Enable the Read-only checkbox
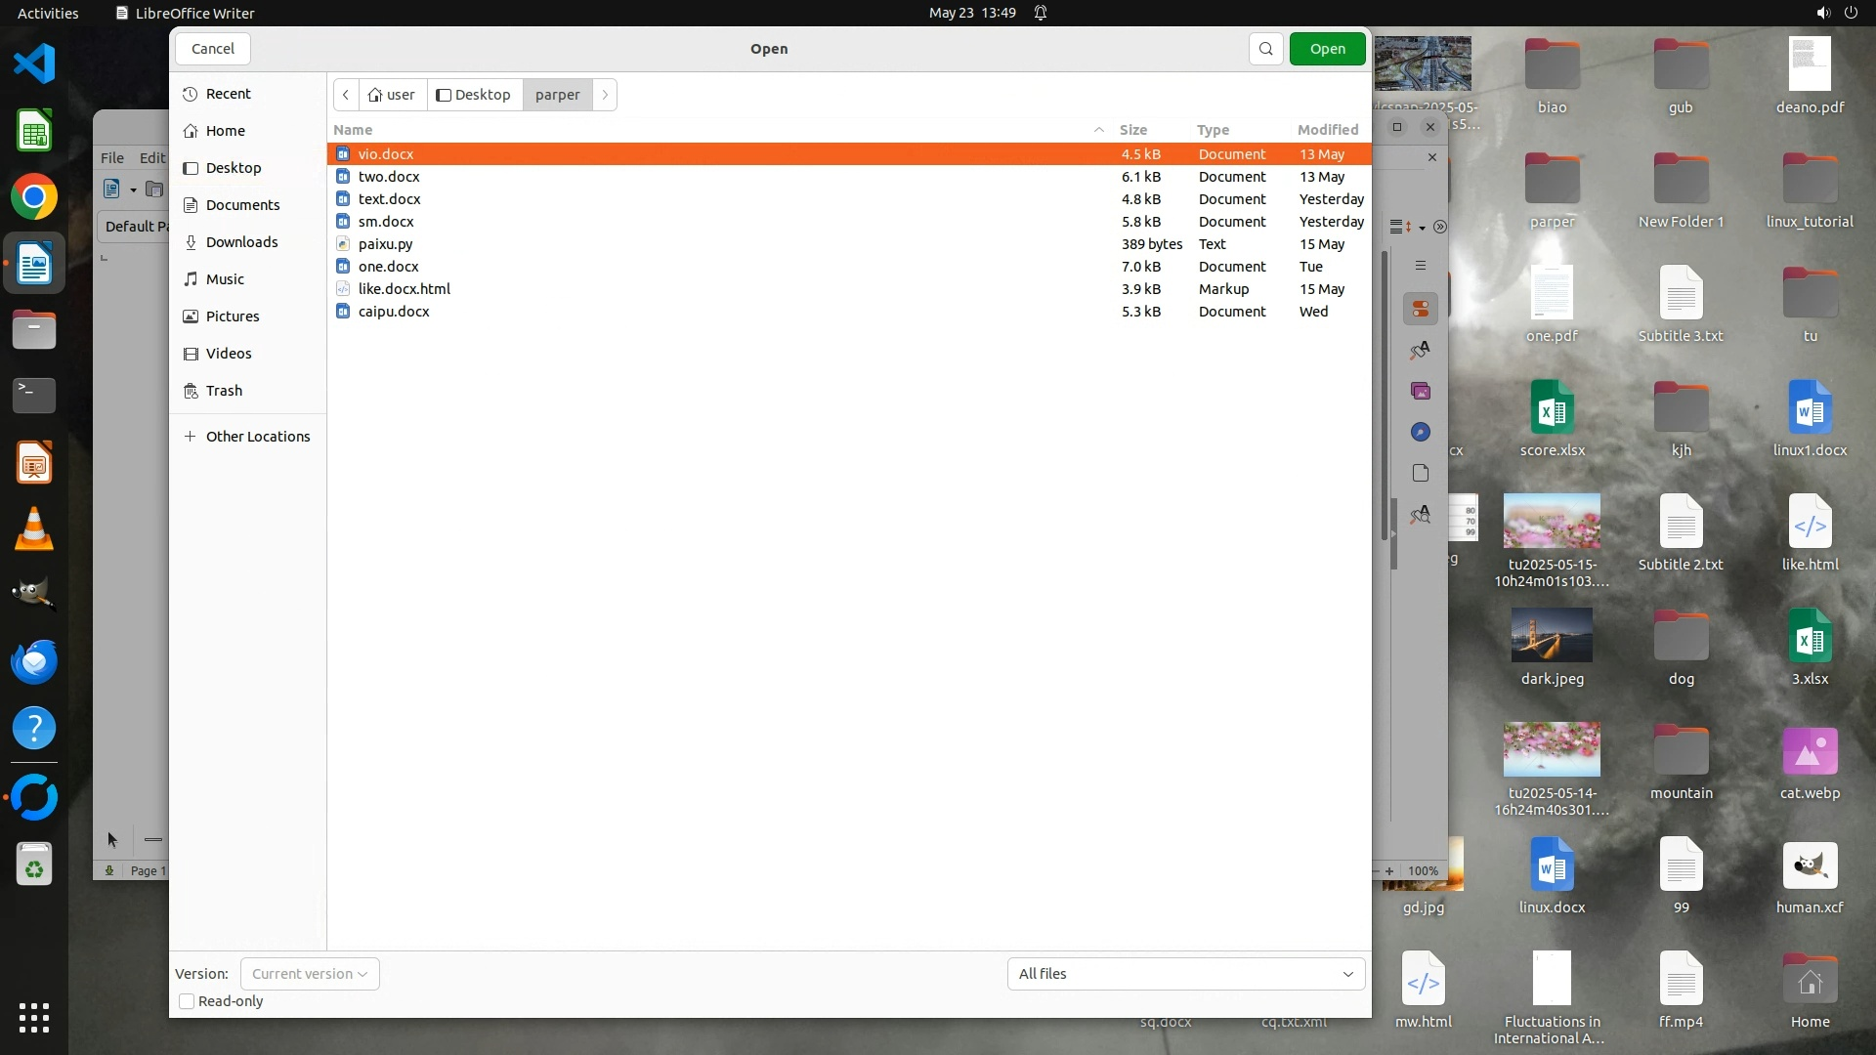 click(x=187, y=1001)
